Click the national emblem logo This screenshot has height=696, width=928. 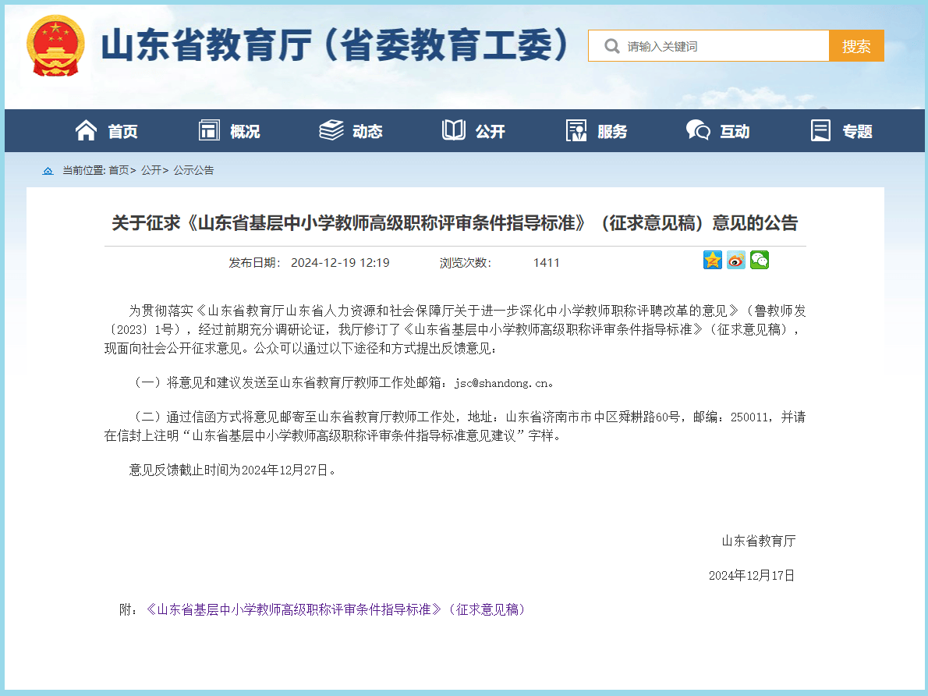(x=55, y=45)
